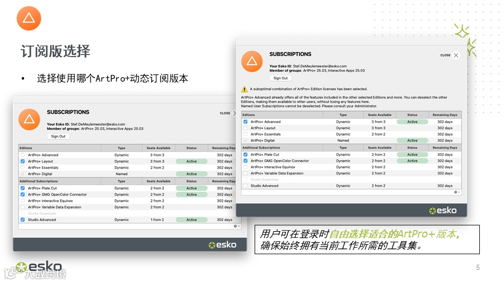The image size is (504, 283).
Task: Uncheck ArtPro+ Plate Cut in right window
Action: 246,155
